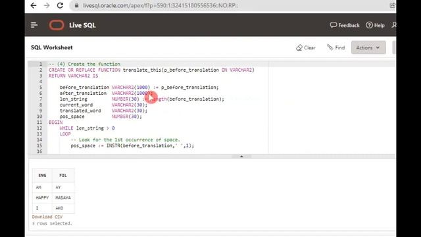The width and height of the screenshot is (421, 237).
Task: Open Find in the worksheet
Action: (x=335, y=47)
